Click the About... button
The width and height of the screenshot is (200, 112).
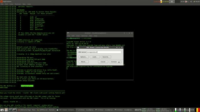point(83,62)
